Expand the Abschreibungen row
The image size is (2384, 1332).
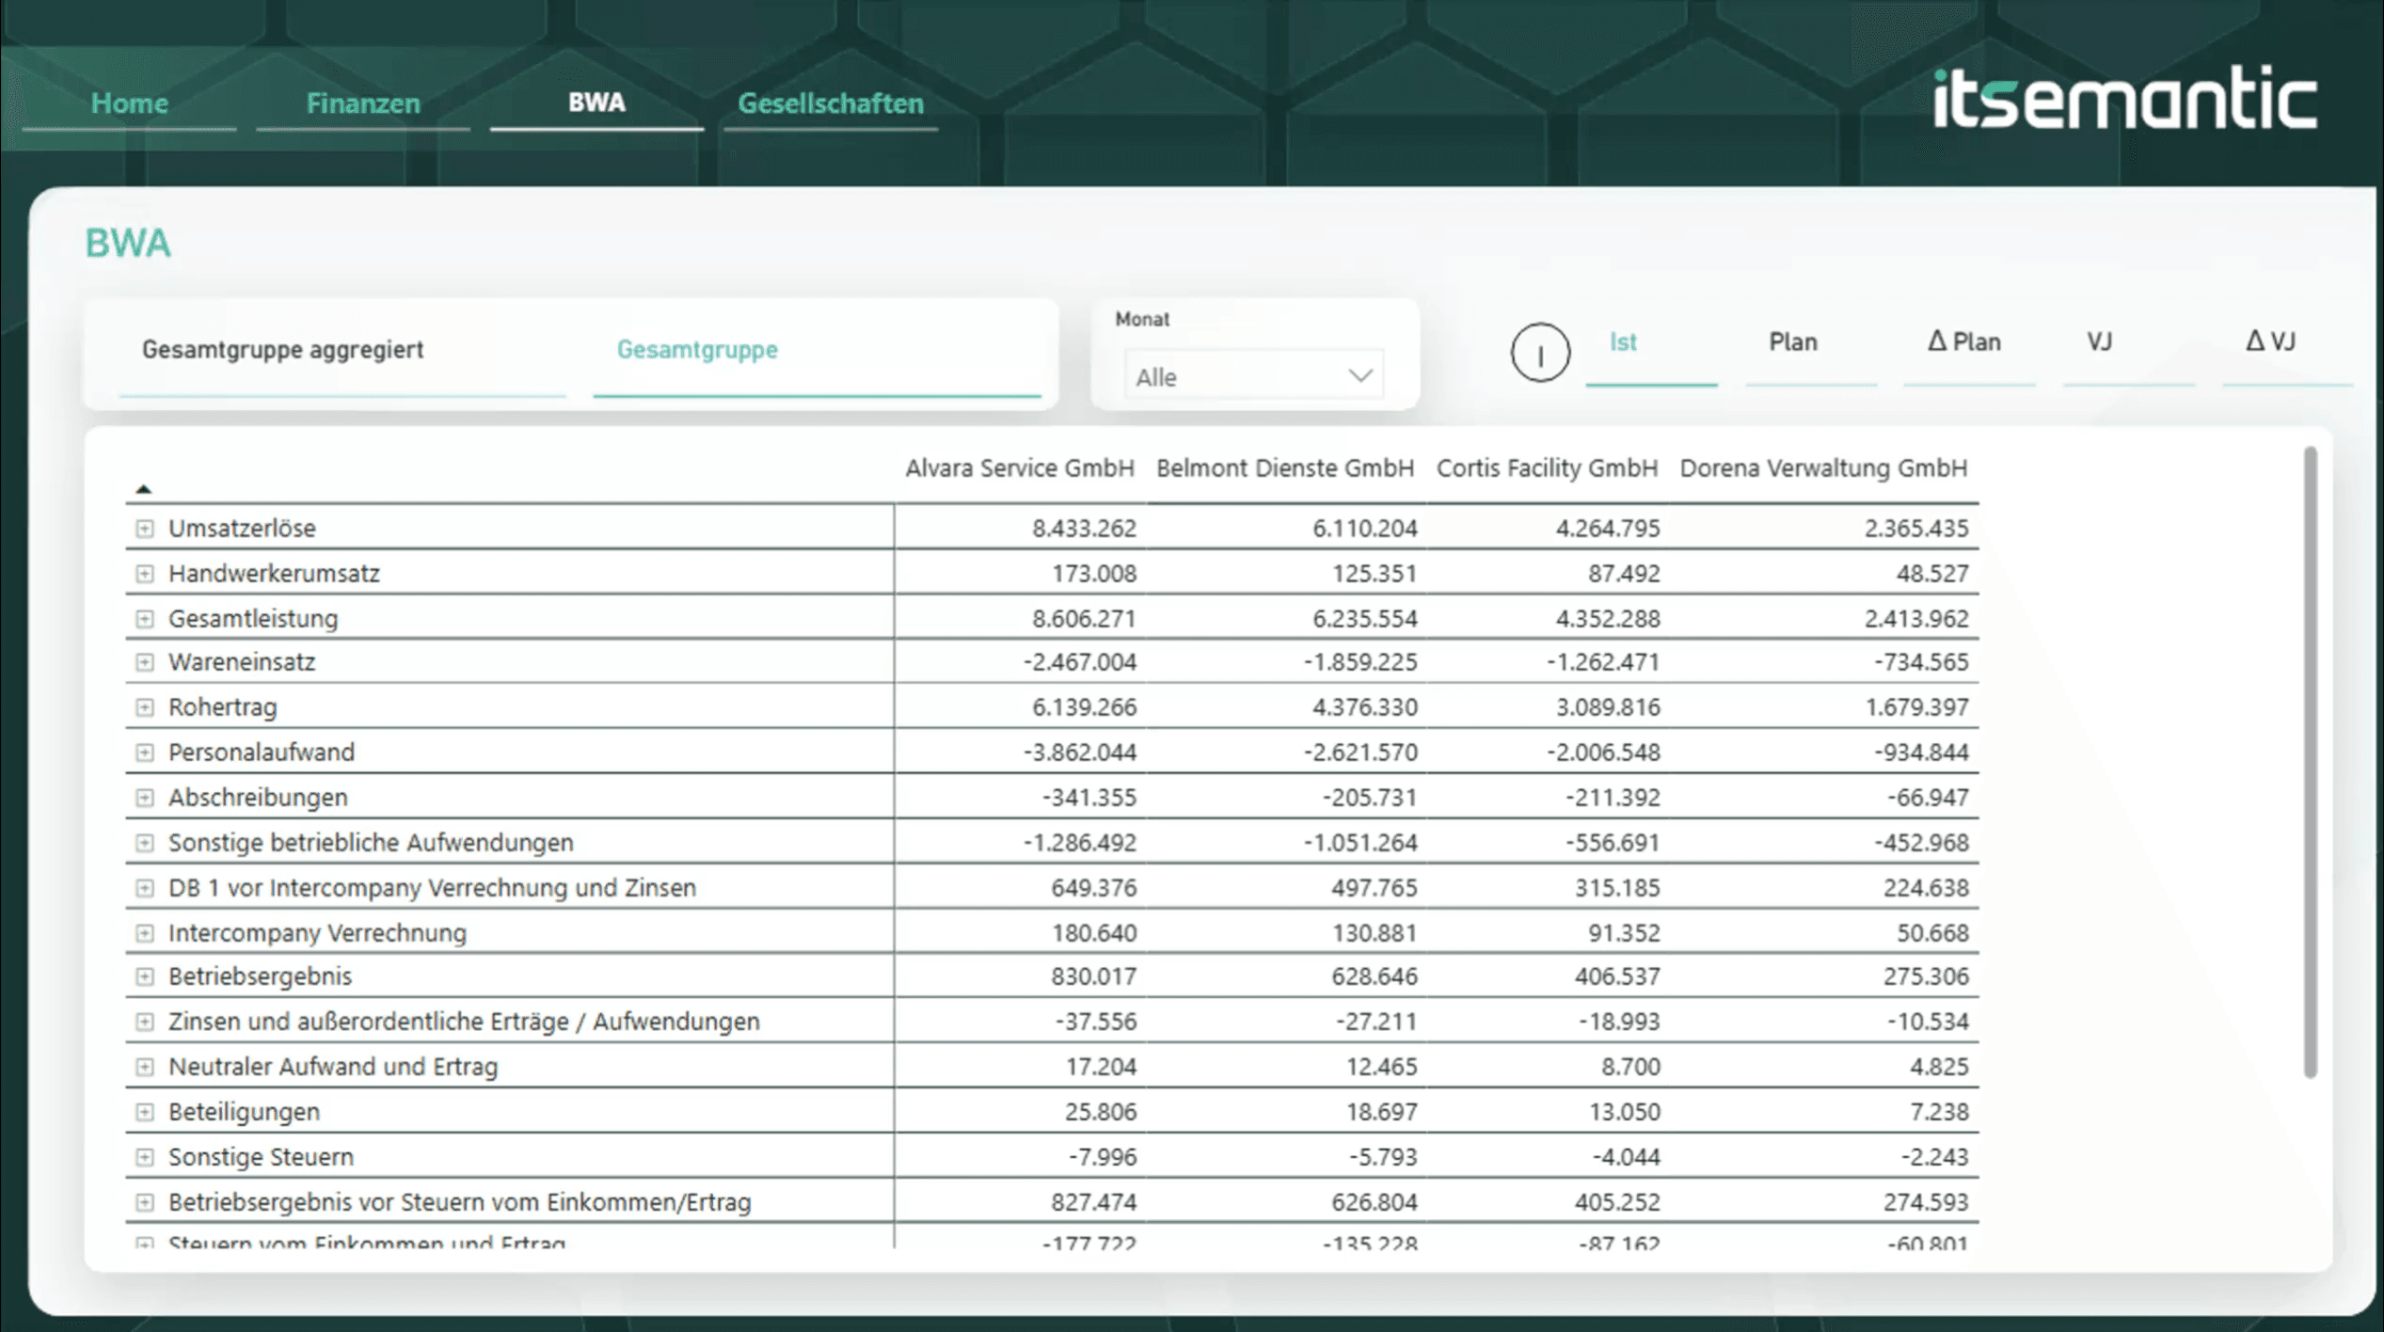click(x=144, y=798)
